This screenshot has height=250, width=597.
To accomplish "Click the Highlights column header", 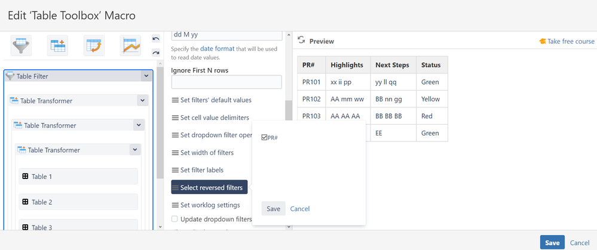I will coord(348,65).
